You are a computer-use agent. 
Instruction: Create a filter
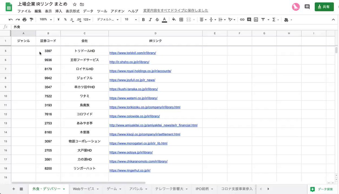(263, 20)
